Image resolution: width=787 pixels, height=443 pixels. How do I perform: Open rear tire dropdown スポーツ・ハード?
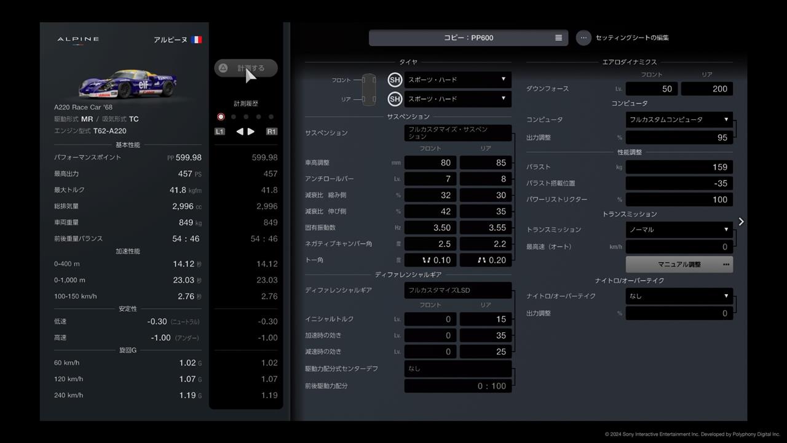click(x=458, y=99)
